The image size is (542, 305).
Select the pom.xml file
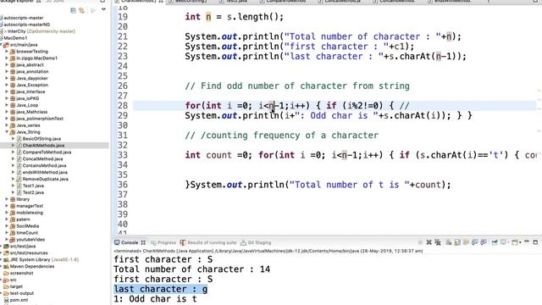tap(19, 300)
